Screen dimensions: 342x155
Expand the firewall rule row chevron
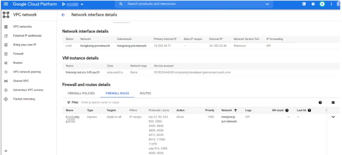click(333, 117)
